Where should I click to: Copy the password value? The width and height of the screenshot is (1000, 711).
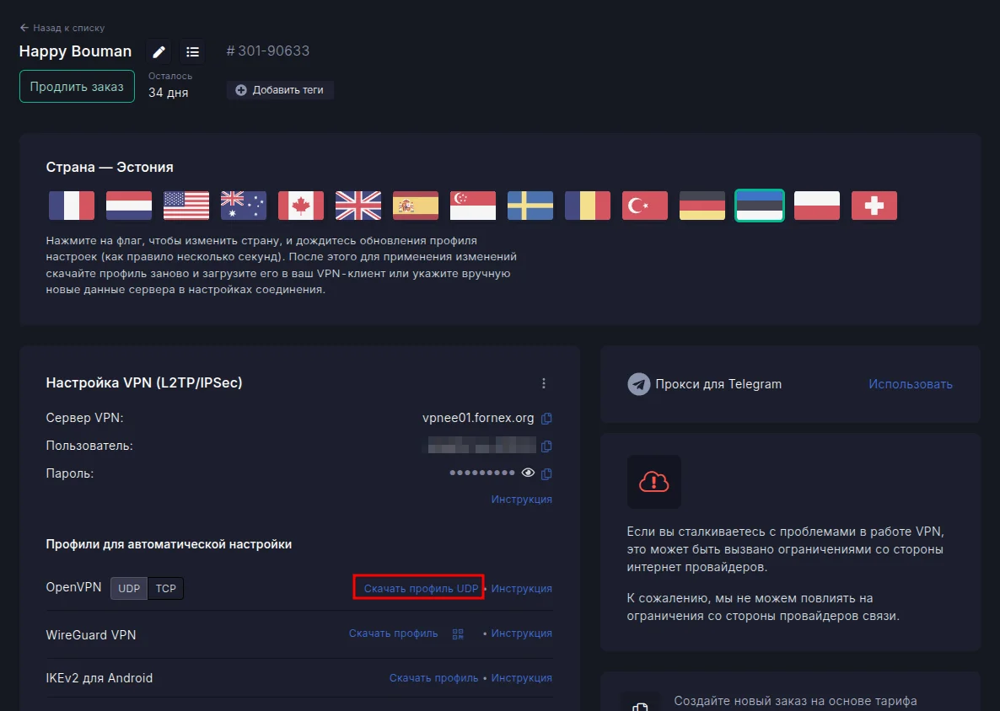546,473
